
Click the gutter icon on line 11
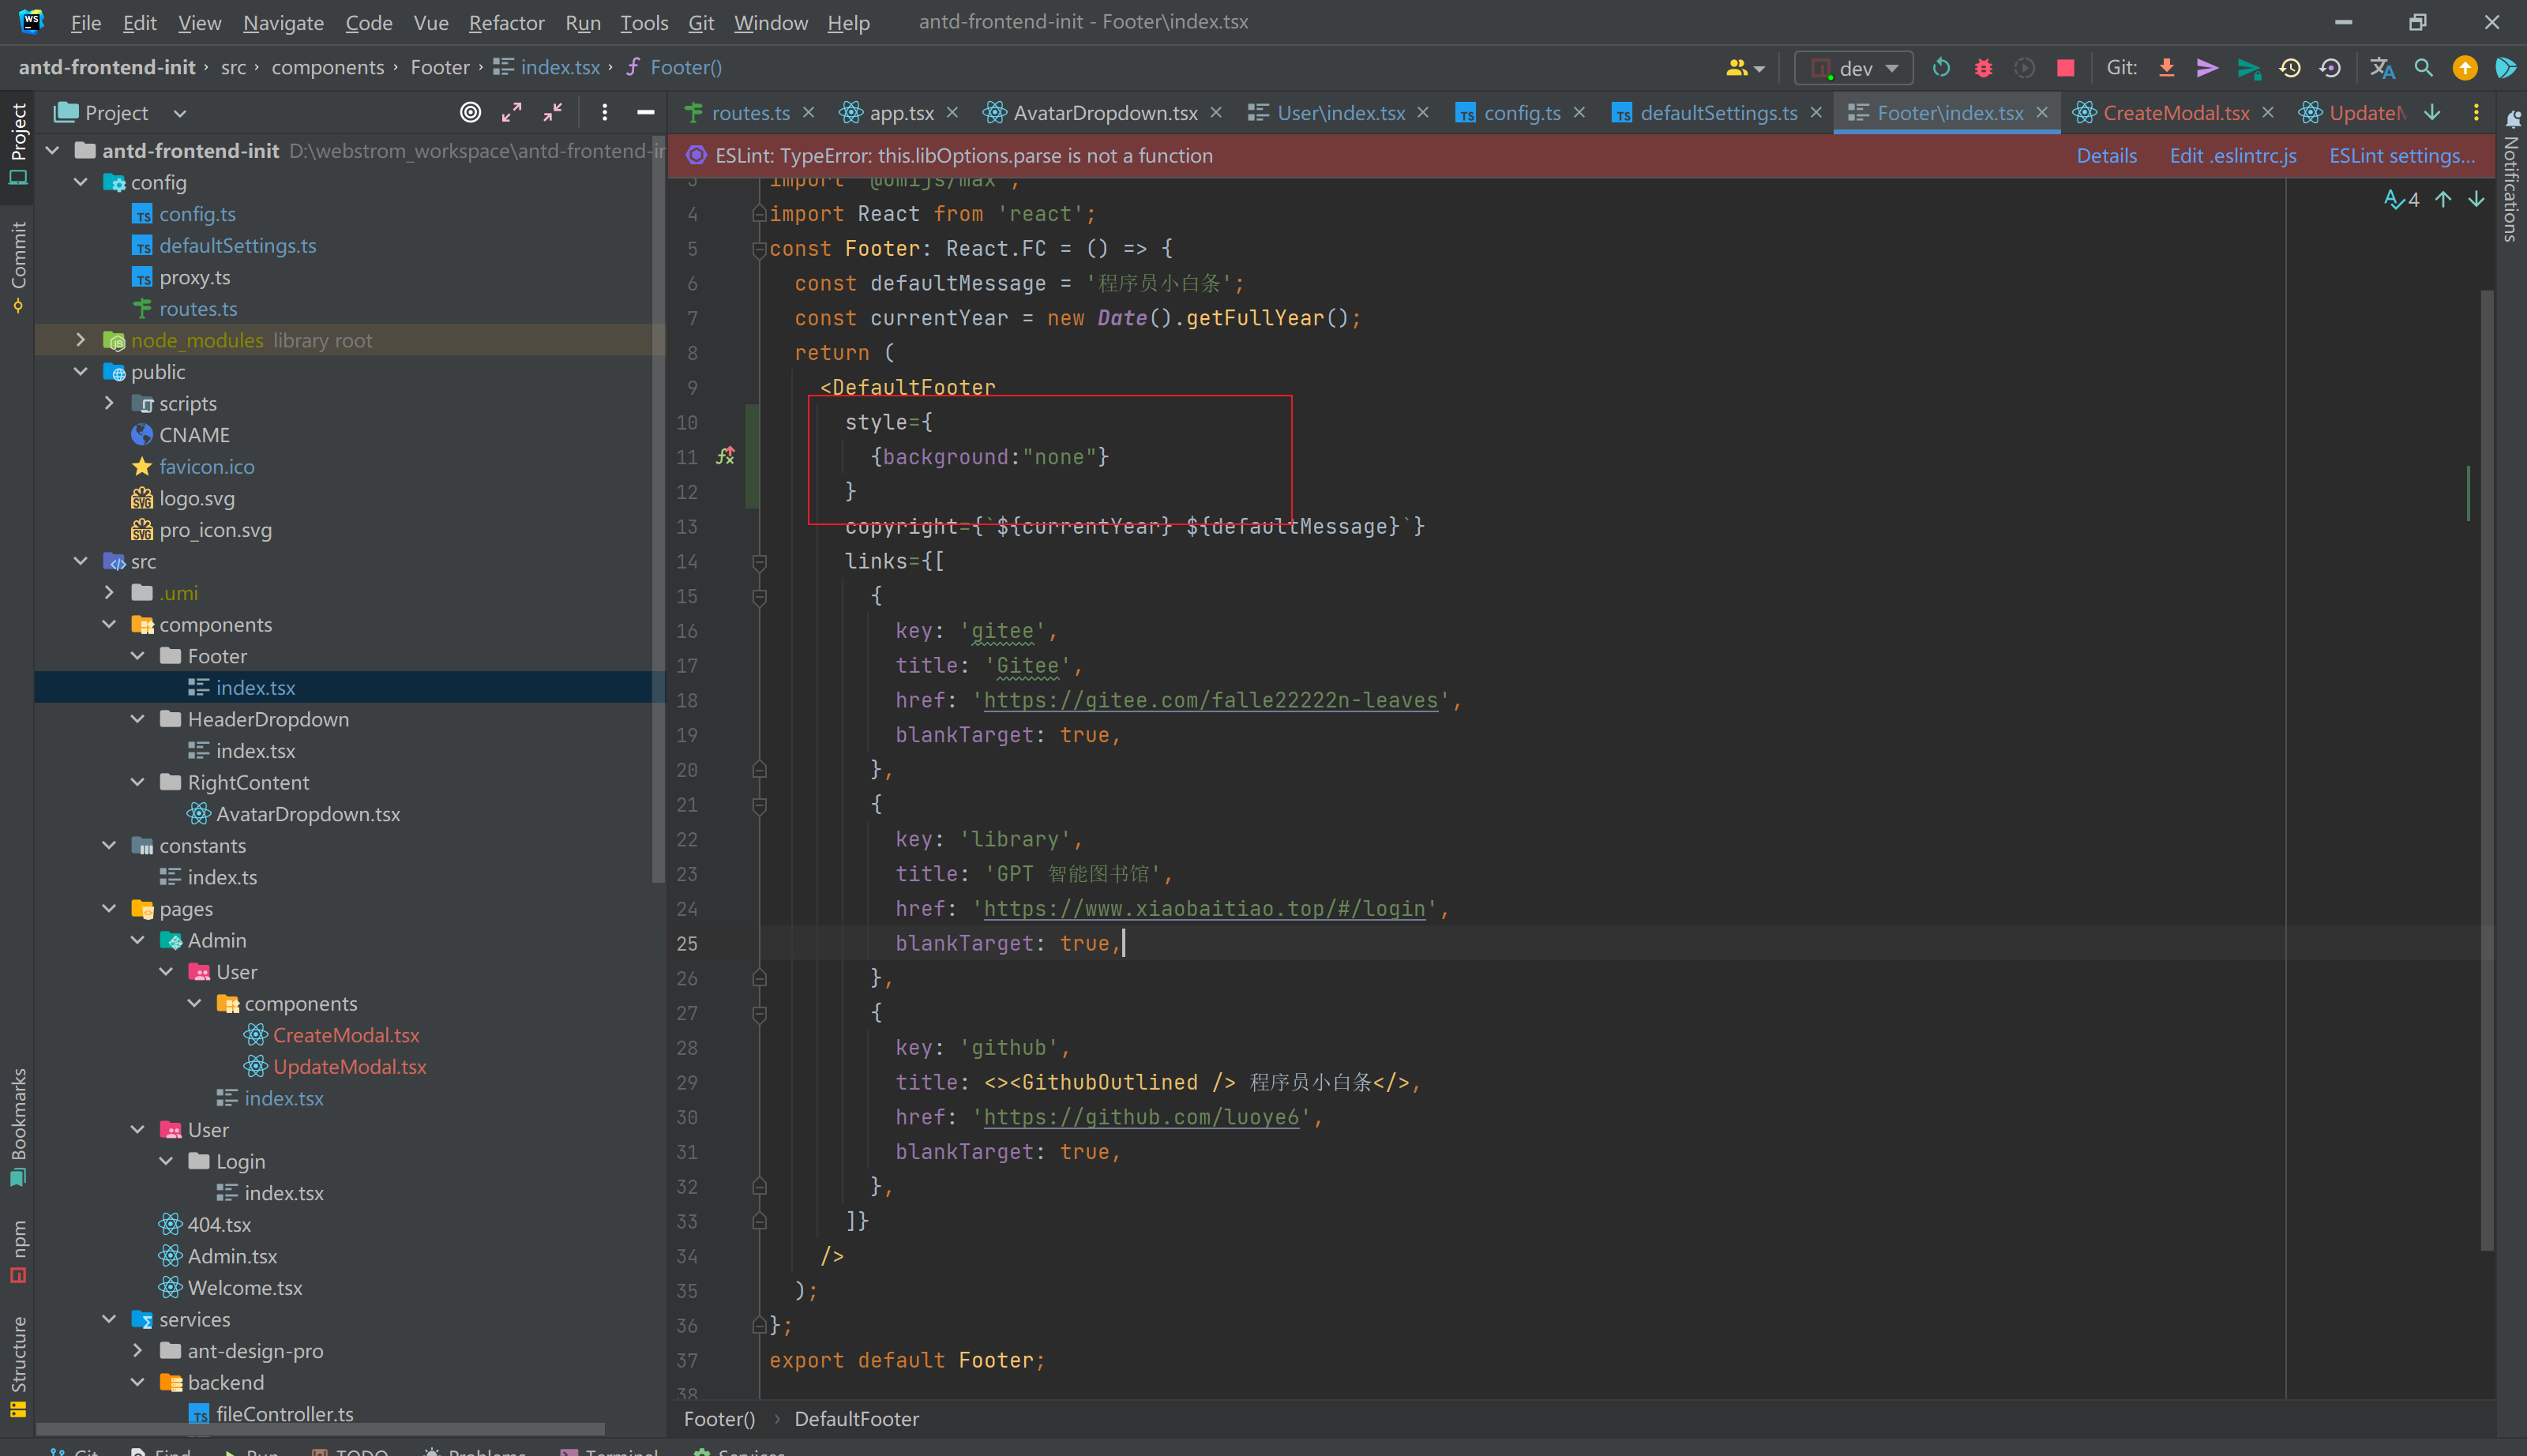click(x=725, y=457)
